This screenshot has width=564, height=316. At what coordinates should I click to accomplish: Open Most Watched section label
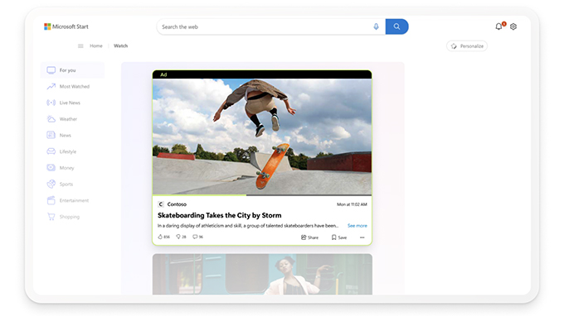(x=75, y=86)
